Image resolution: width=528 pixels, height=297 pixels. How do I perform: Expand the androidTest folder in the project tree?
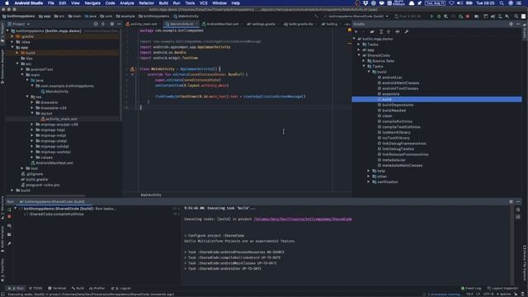point(22,69)
